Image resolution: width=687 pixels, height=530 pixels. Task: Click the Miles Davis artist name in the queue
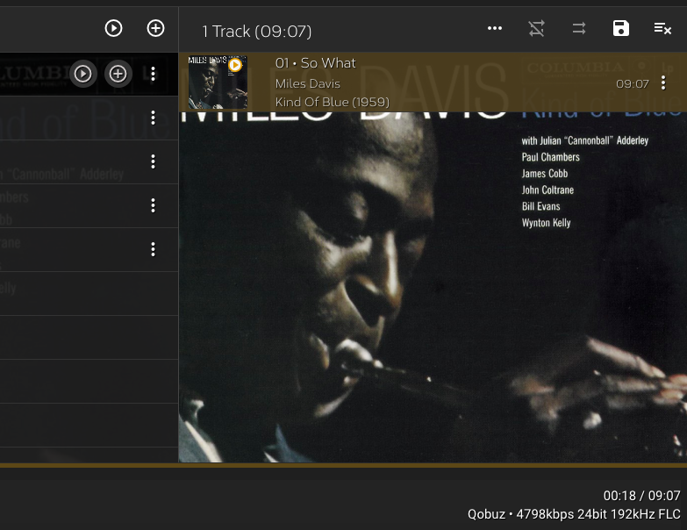307,83
